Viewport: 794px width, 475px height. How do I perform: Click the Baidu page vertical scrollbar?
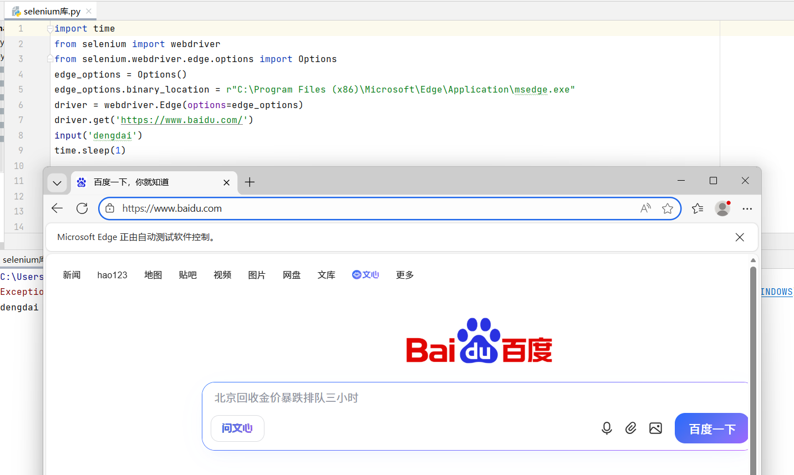tap(753, 370)
